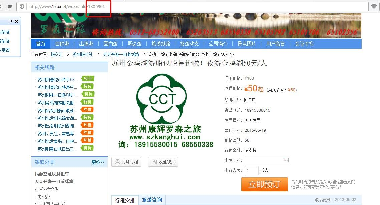The width and height of the screenshot is (380, 205).
Task: Open category 天天开班一日游线路
Action: click(54, 181)
